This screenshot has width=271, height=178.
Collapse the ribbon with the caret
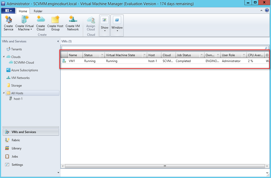pyautogui.click(x=261, y=10)
